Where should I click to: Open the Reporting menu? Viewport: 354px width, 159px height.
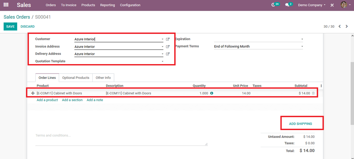pos(107,5)
